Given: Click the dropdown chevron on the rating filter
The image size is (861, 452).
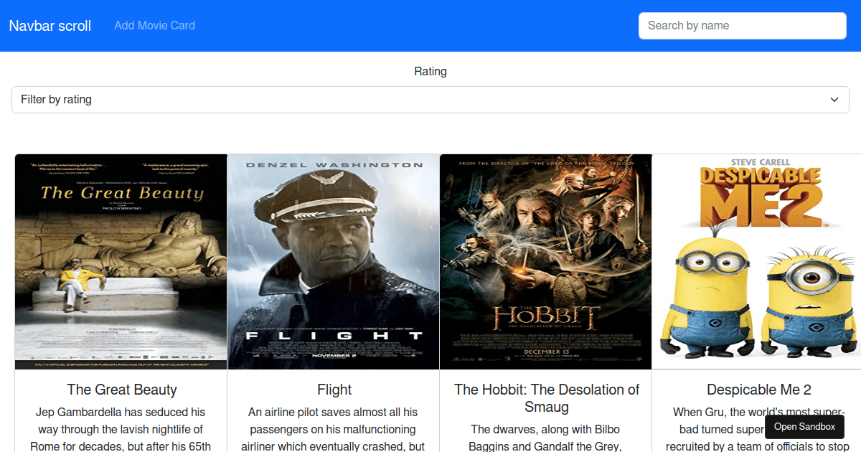Looking at the screenshot, I should [x=834, y=99].
